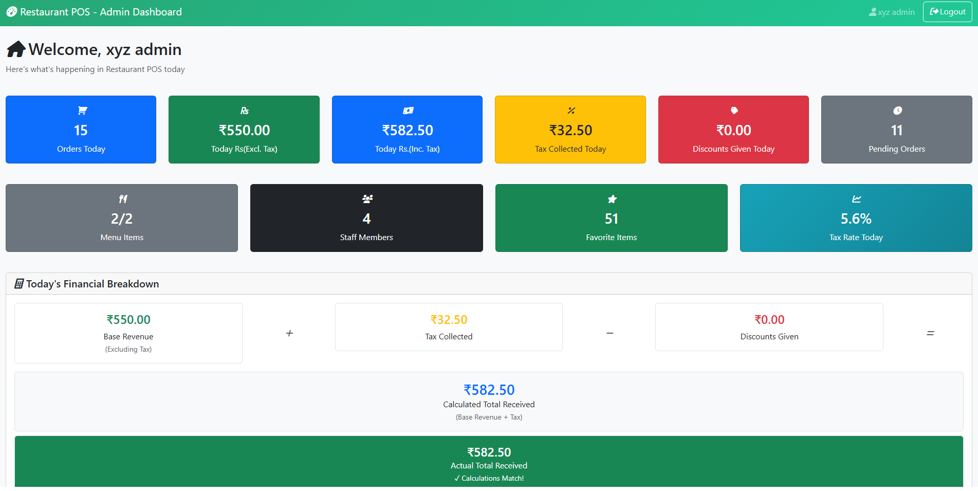Open Today's Financial Breakdown header
Viewport: 978px width, 491px height.
[93, 283]
